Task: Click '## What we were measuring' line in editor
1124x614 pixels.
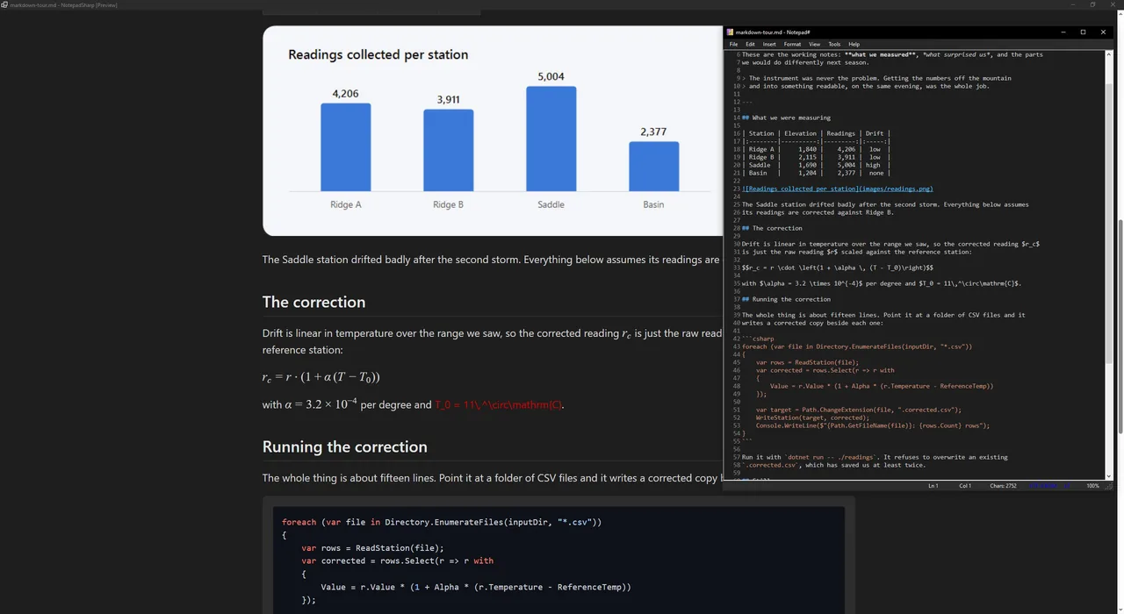Action: [x=786, y=118]
